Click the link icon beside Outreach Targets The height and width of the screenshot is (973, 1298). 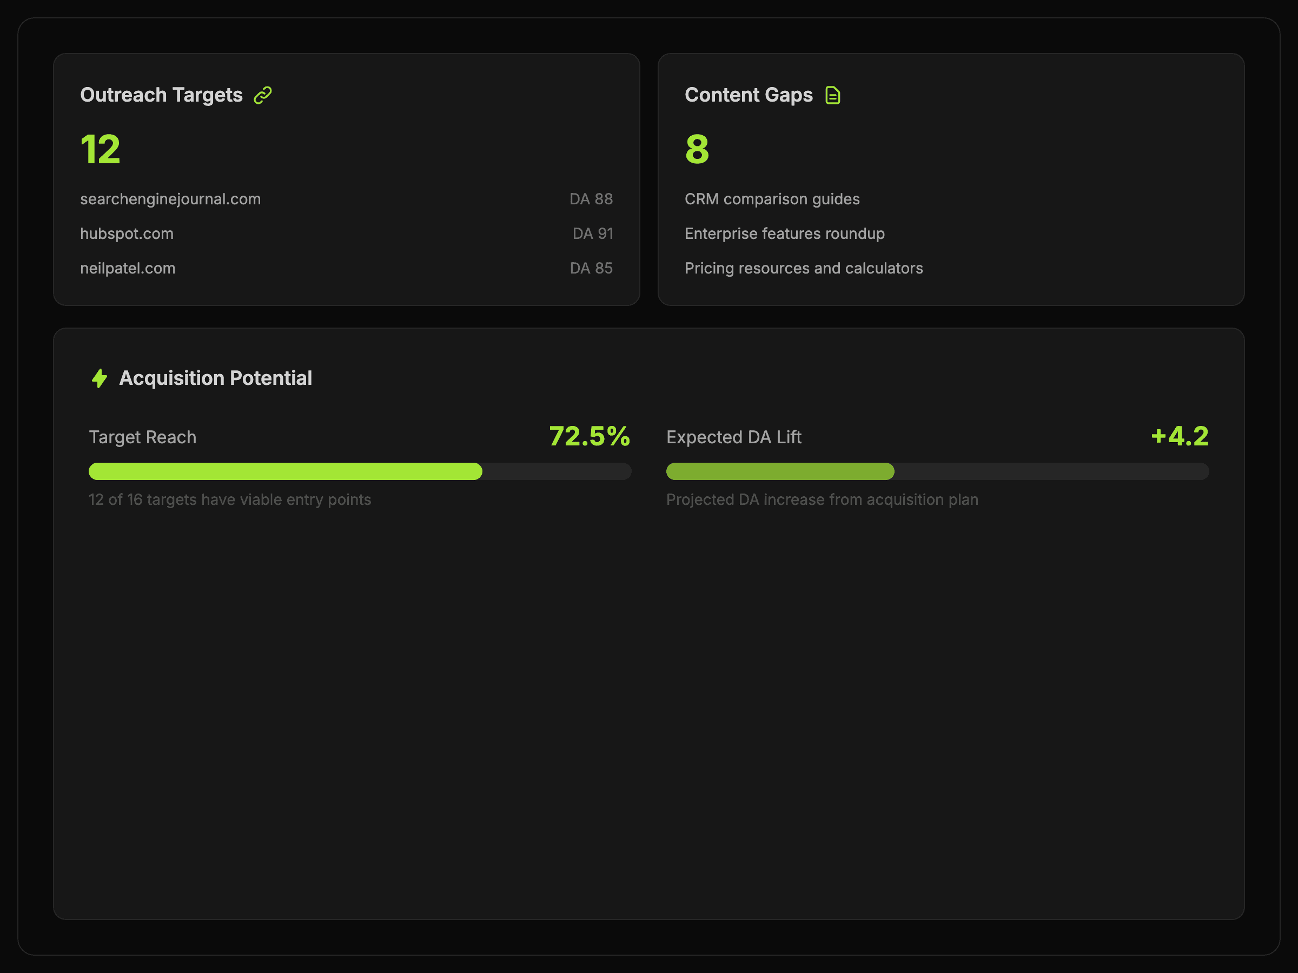click(x=262, y=95)
